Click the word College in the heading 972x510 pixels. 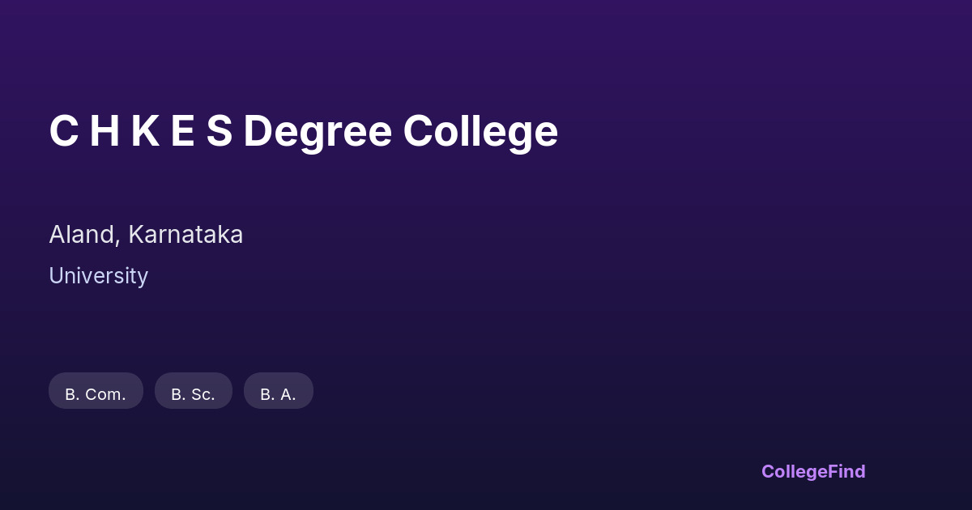(x=480, y=131)
